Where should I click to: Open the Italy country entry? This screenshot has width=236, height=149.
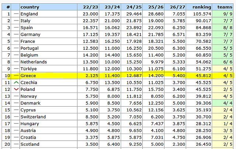(x=25, y=21)
